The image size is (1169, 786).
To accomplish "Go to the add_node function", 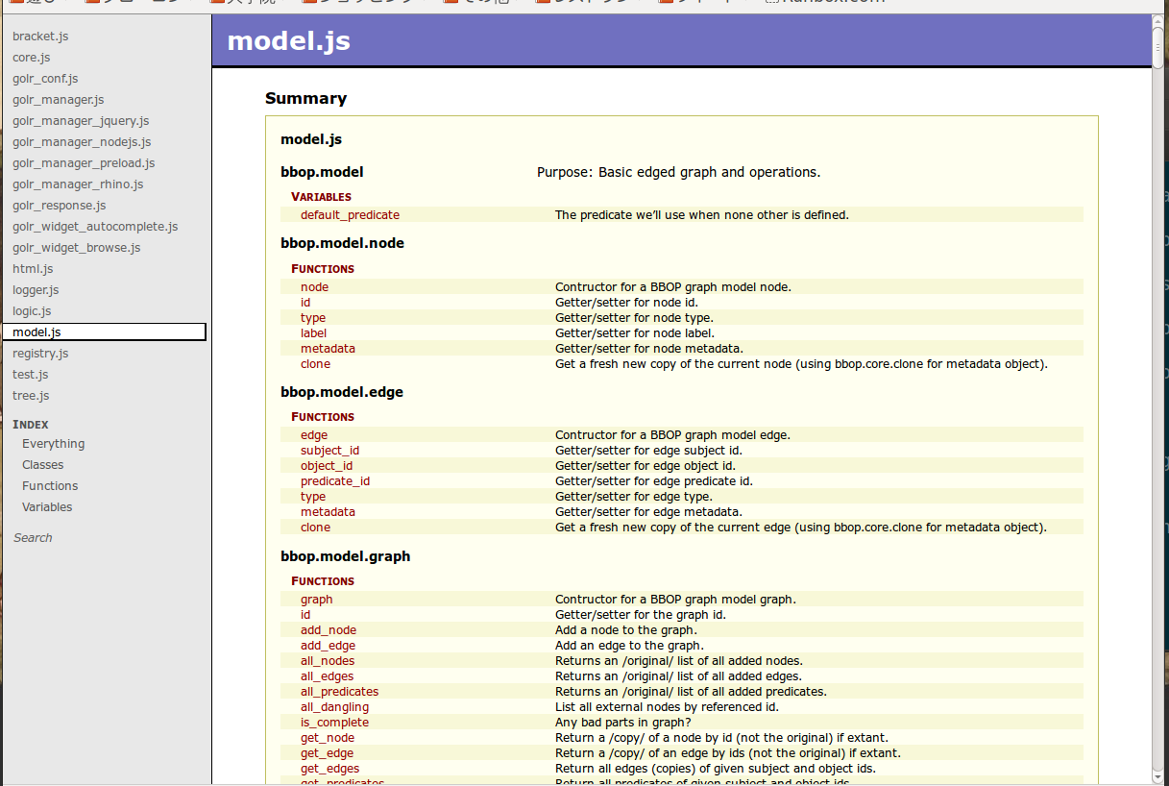I will 329,630.
